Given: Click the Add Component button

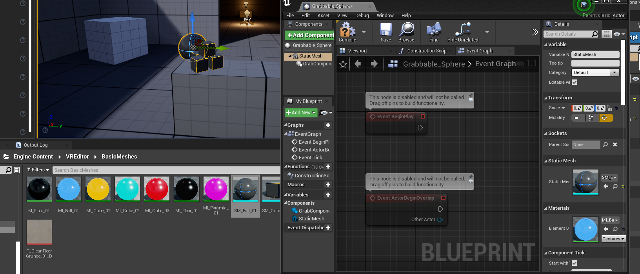Looking at the screenshot, I should pos(309,35).
